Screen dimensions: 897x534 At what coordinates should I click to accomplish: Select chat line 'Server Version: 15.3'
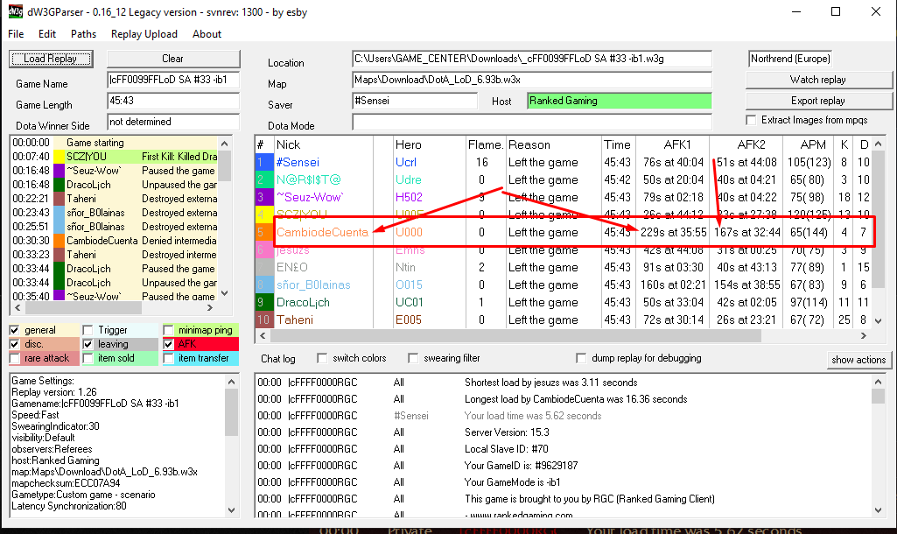(507, 432)
